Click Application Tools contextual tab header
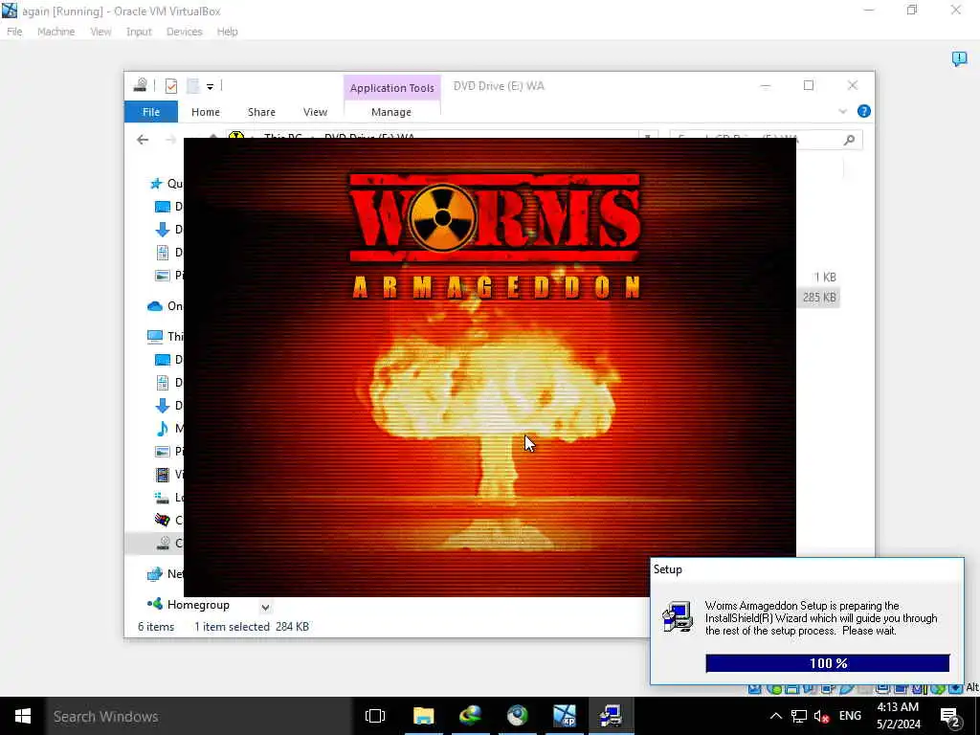This screenshot has height=735, width=980. pos(391,88)
